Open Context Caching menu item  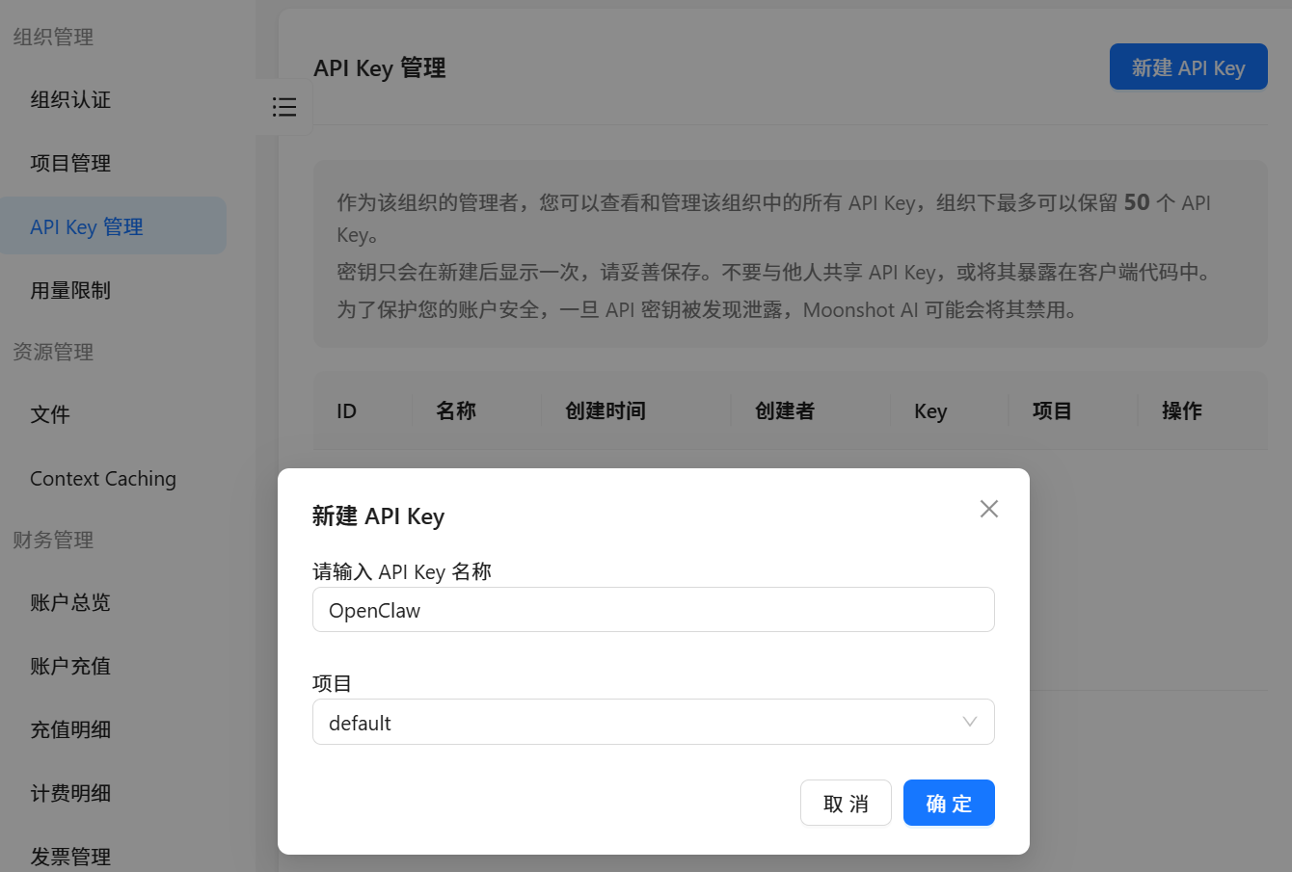[x=103, y=479]
